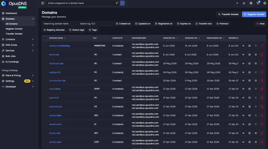The width and height of the screenshot is (268, 149).
Task: Open the Expires on date filter
Action: point(184,24)
